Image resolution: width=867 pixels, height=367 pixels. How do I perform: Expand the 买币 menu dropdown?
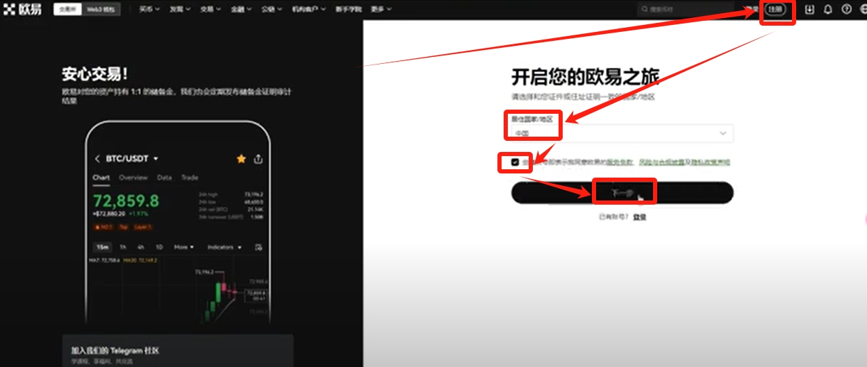(149, 10)
